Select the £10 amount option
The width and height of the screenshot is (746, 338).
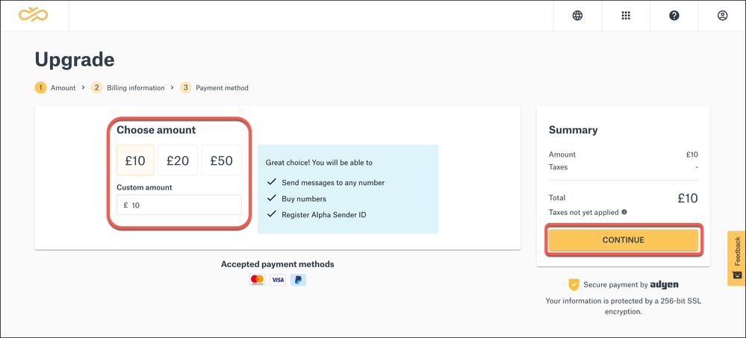[135, 160]
